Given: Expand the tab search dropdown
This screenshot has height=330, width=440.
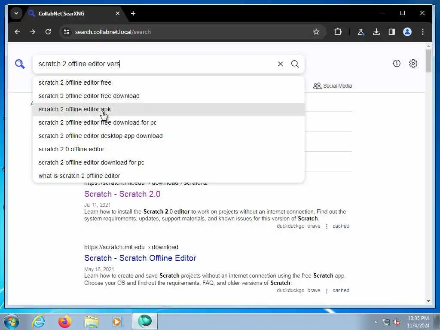Looking at the screenshot, I should point(16,13).
